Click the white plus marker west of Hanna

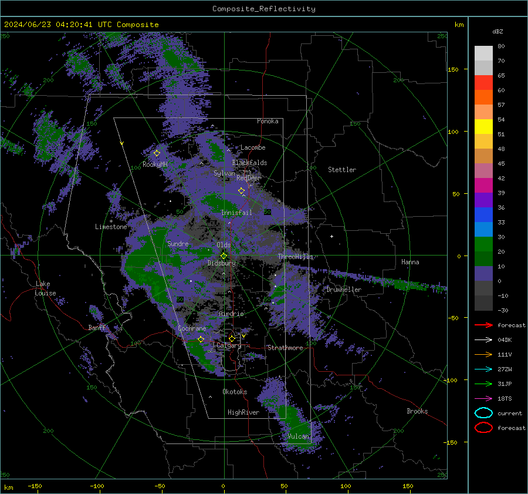click(x=331, y=236)
